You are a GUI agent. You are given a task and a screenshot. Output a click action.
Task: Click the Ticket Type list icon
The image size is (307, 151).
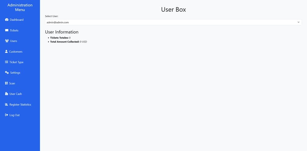point(6,62)
